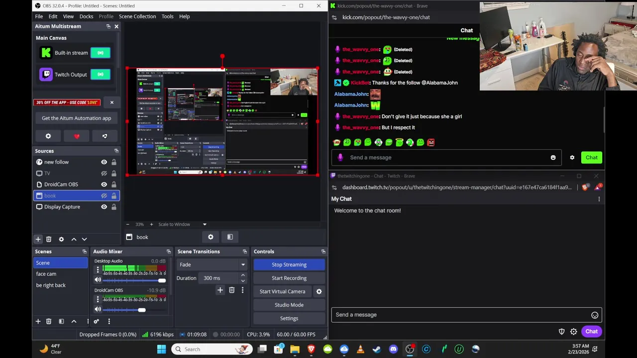Unlock the new follow source lock

point(114,162)
